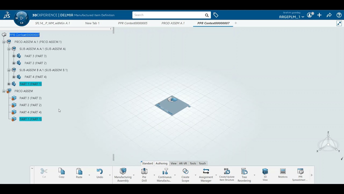Open the compass play button

coord(22,18)
